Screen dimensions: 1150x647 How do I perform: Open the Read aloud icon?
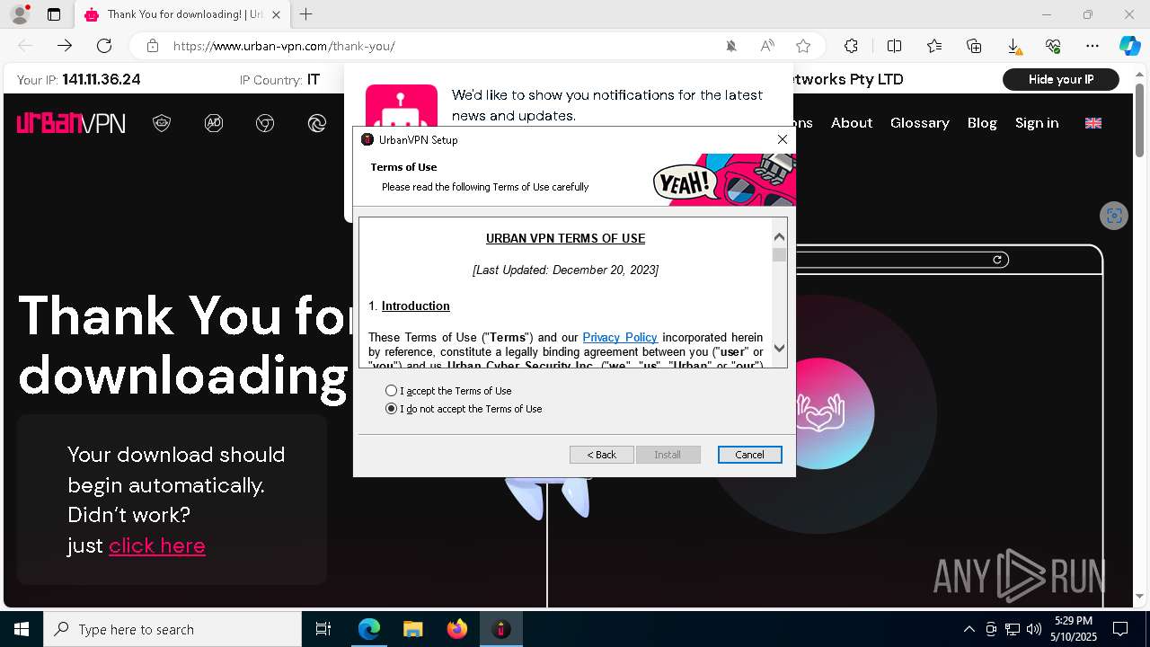click(767, 46)
